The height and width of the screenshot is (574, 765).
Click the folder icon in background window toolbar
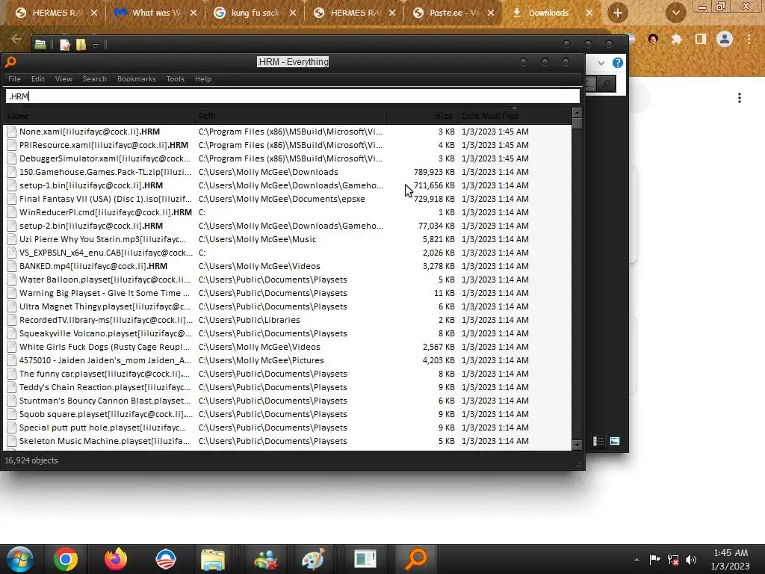tap(40, 45)
